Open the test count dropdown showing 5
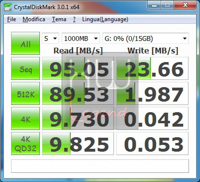200x182 pixels. point(50,39)
